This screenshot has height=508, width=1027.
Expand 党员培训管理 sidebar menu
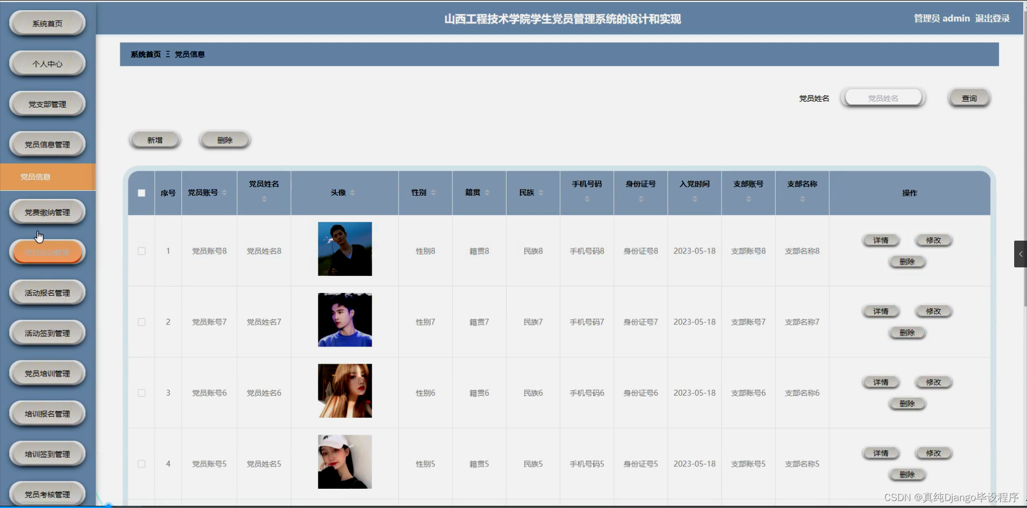pyautogui.click(x=47, y=374)
